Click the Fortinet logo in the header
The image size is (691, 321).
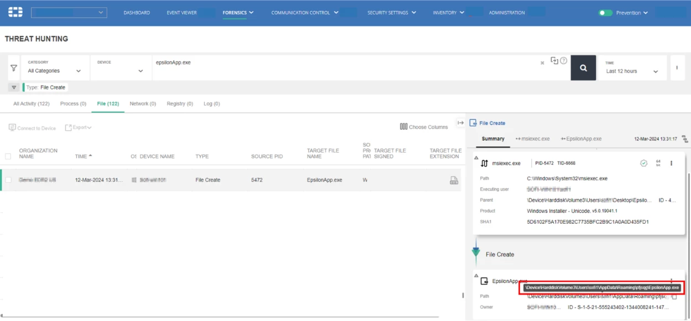pos(15,12)
